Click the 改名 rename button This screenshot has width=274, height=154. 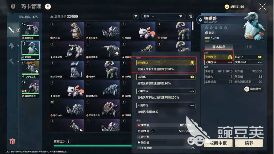click(210, 33)
